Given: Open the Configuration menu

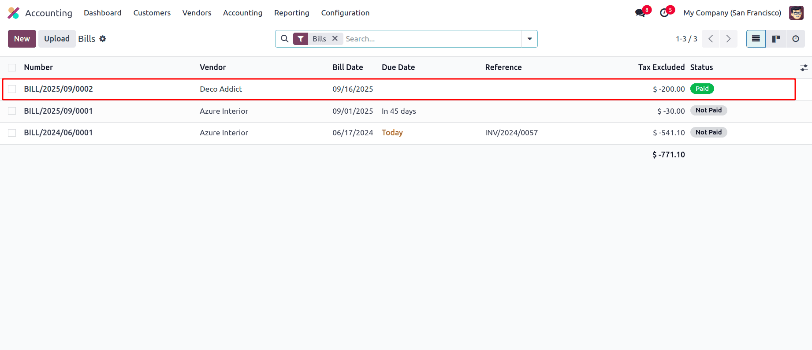Looking at the screenshot, I should tap(346, 13).
